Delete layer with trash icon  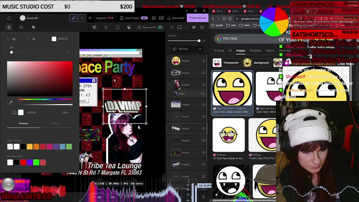click(203, 197)
